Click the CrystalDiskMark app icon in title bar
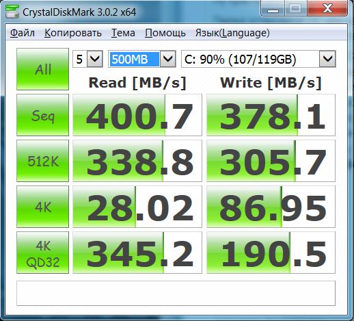Viewport: 354px width, 321px height. (12, 12)
